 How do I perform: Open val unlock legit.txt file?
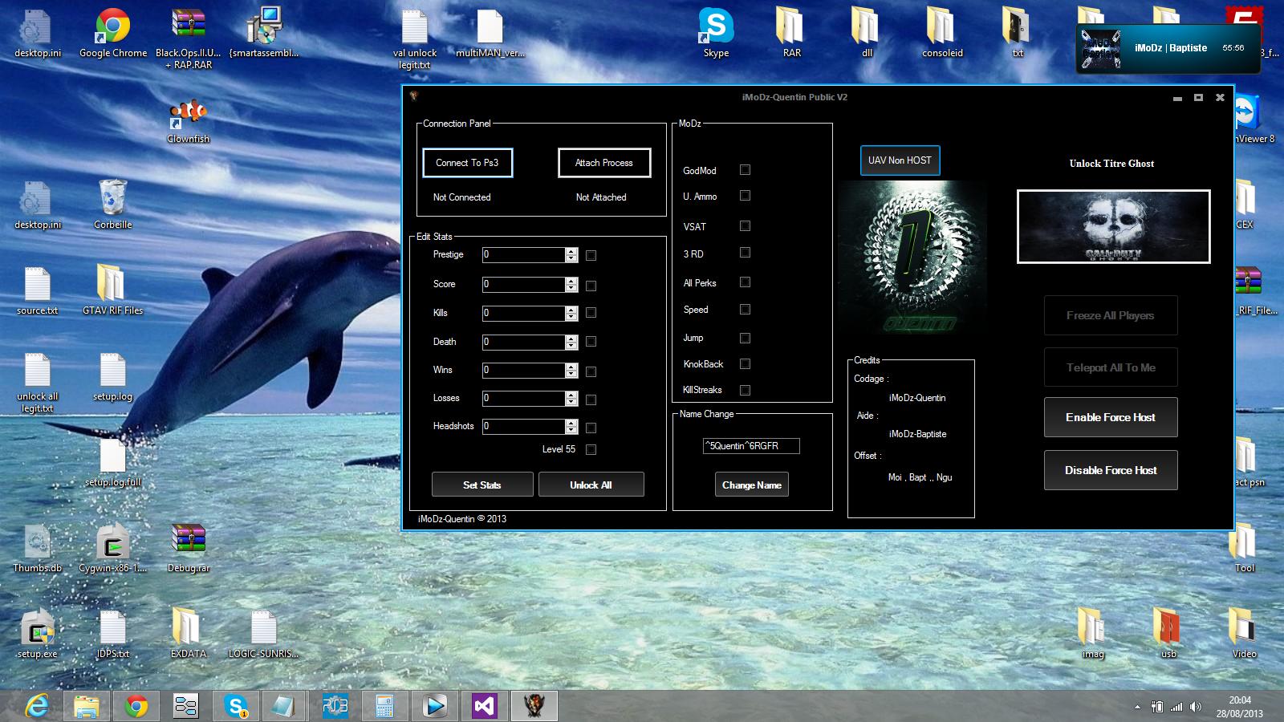coord(415,40)
